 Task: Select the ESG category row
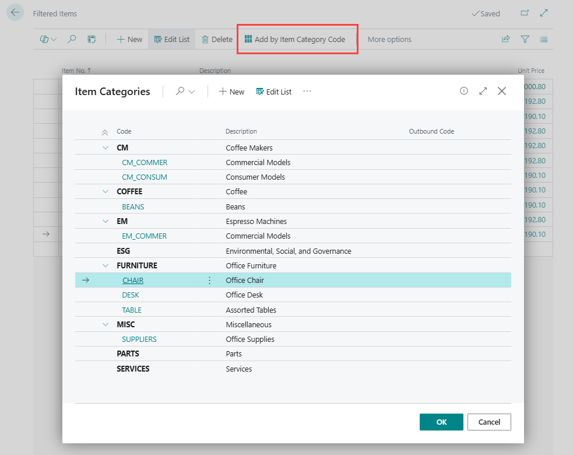point(293,251)
